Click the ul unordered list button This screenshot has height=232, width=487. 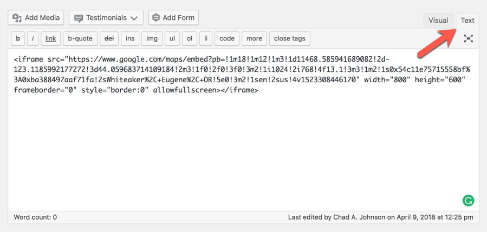click(x=172, y=38)
